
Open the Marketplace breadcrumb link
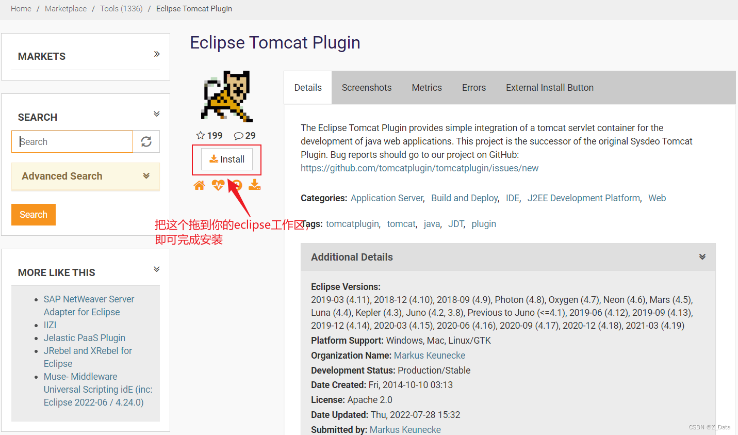tap(65, 8)
